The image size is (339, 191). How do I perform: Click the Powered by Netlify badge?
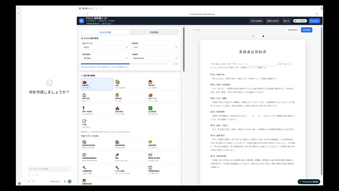309,182
